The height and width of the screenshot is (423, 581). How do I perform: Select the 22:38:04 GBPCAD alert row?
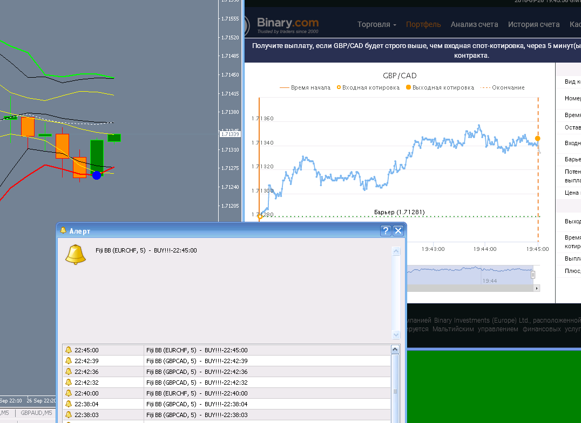point(227,404)
